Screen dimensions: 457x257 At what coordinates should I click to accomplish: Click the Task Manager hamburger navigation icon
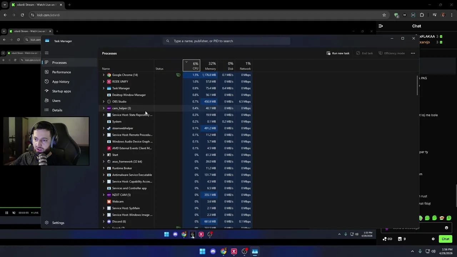[46, 53]
